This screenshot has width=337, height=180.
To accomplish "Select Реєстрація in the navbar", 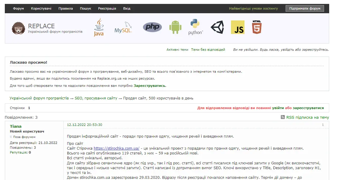I will coord(107,8).
